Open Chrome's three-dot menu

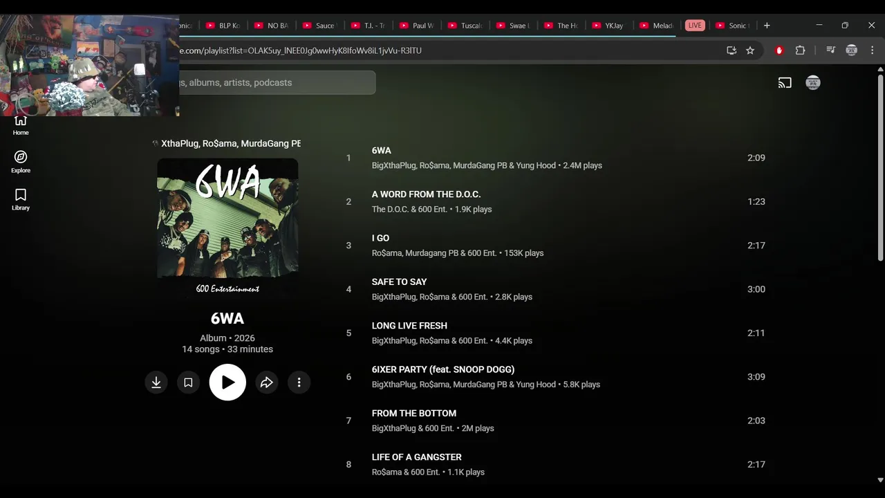[x=873, y=50]
